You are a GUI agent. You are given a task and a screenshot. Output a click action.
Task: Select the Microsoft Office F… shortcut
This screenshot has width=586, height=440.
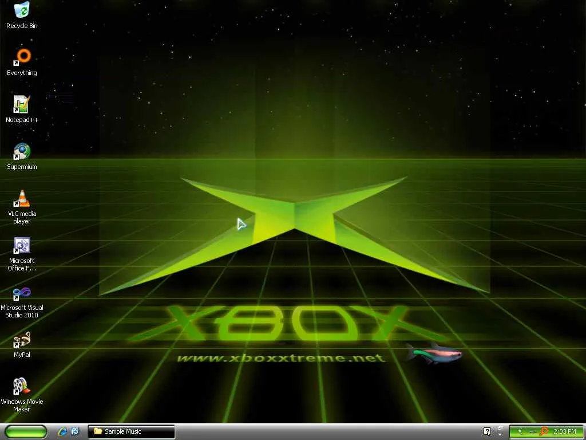[x=22, y=254]
